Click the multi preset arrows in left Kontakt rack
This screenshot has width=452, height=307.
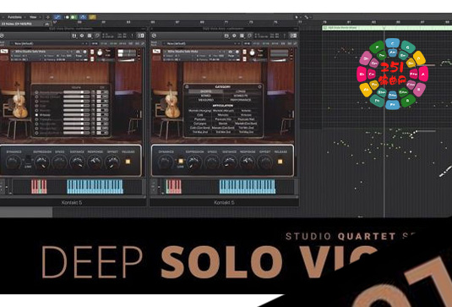click(x=84, y=44)
